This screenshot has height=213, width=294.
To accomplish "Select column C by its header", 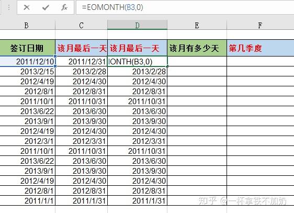I will pyautogui.click(x=81, y=25).
